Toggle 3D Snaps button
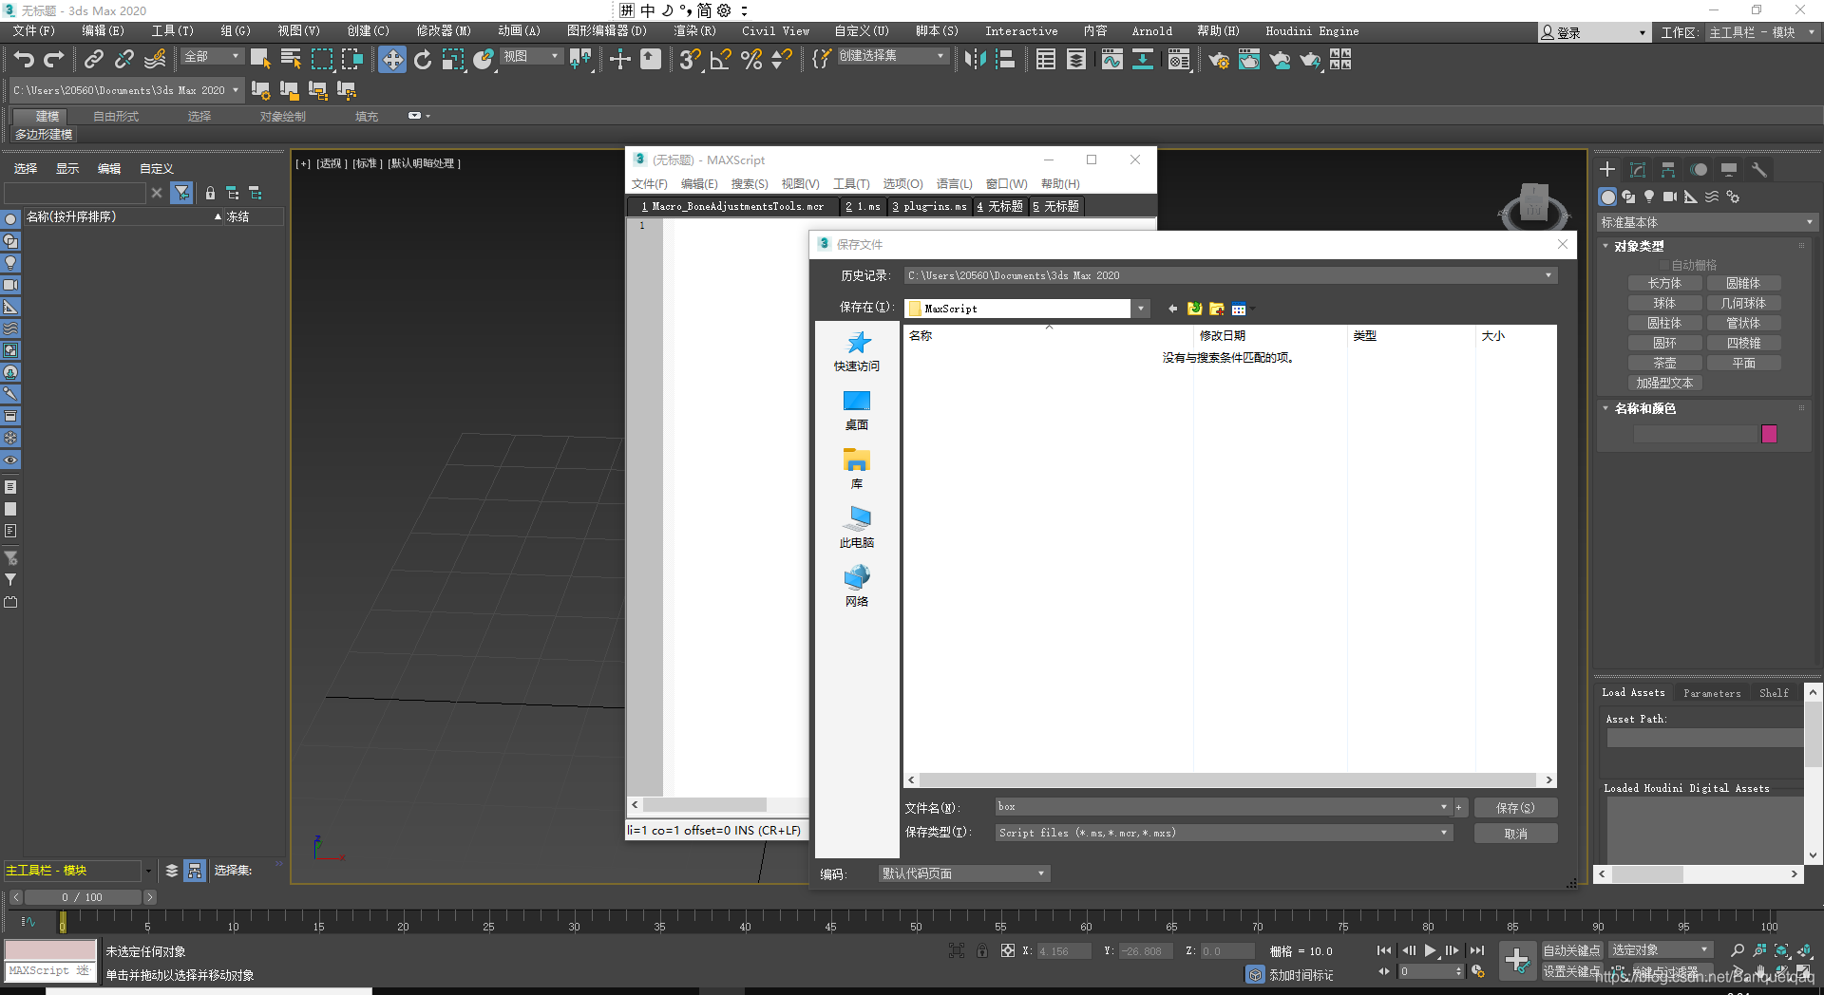Viewport: 1824px width, 995px height. (690, 60)
